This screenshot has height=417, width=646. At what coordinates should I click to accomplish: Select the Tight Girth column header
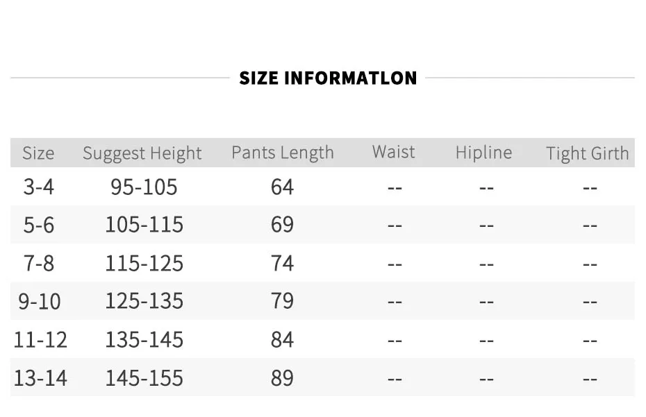[x=588, y=153]
